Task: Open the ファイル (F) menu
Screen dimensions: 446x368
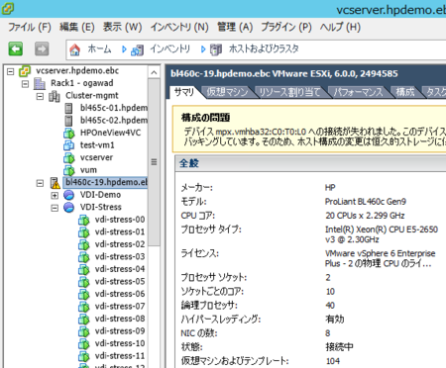Action: click(30, 27)
